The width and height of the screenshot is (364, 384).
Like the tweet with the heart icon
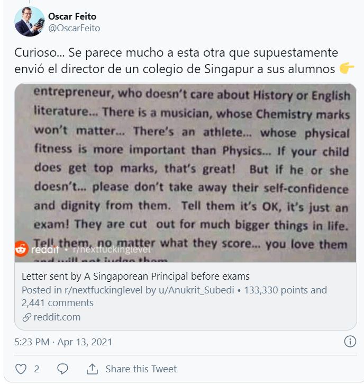click(21, 369)
